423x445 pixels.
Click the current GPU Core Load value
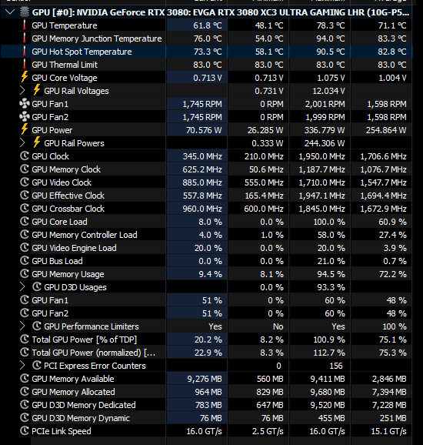tap(211, 222)
